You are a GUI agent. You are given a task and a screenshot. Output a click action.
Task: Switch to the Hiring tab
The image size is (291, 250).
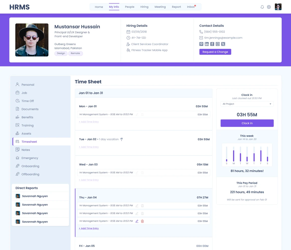(144, 7)
